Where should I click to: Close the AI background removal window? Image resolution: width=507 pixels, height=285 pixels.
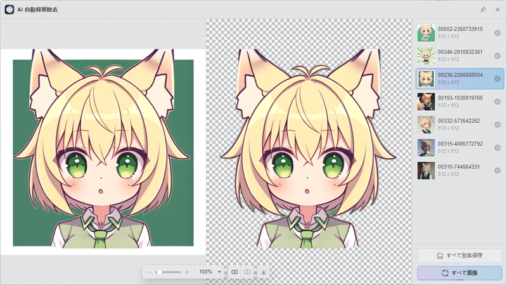(x=497, y=9)
